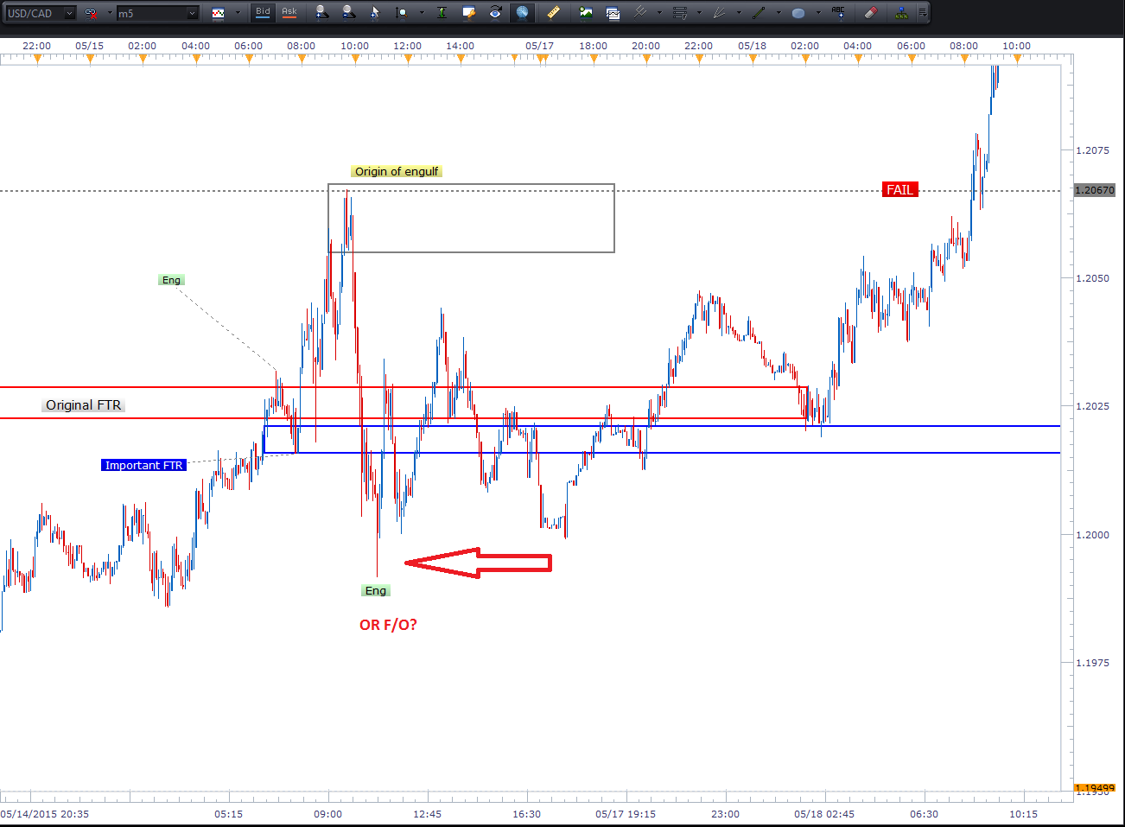This screenshot has height=827, width=1125.
Task: Click the globe icon in toolbar
Action: coord(522,13)
